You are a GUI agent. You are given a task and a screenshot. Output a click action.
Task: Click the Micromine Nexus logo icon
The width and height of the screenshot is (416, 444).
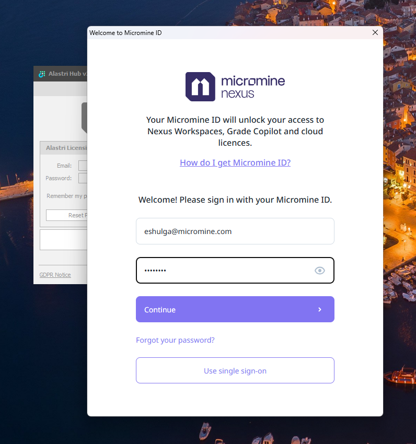point(200,87)
